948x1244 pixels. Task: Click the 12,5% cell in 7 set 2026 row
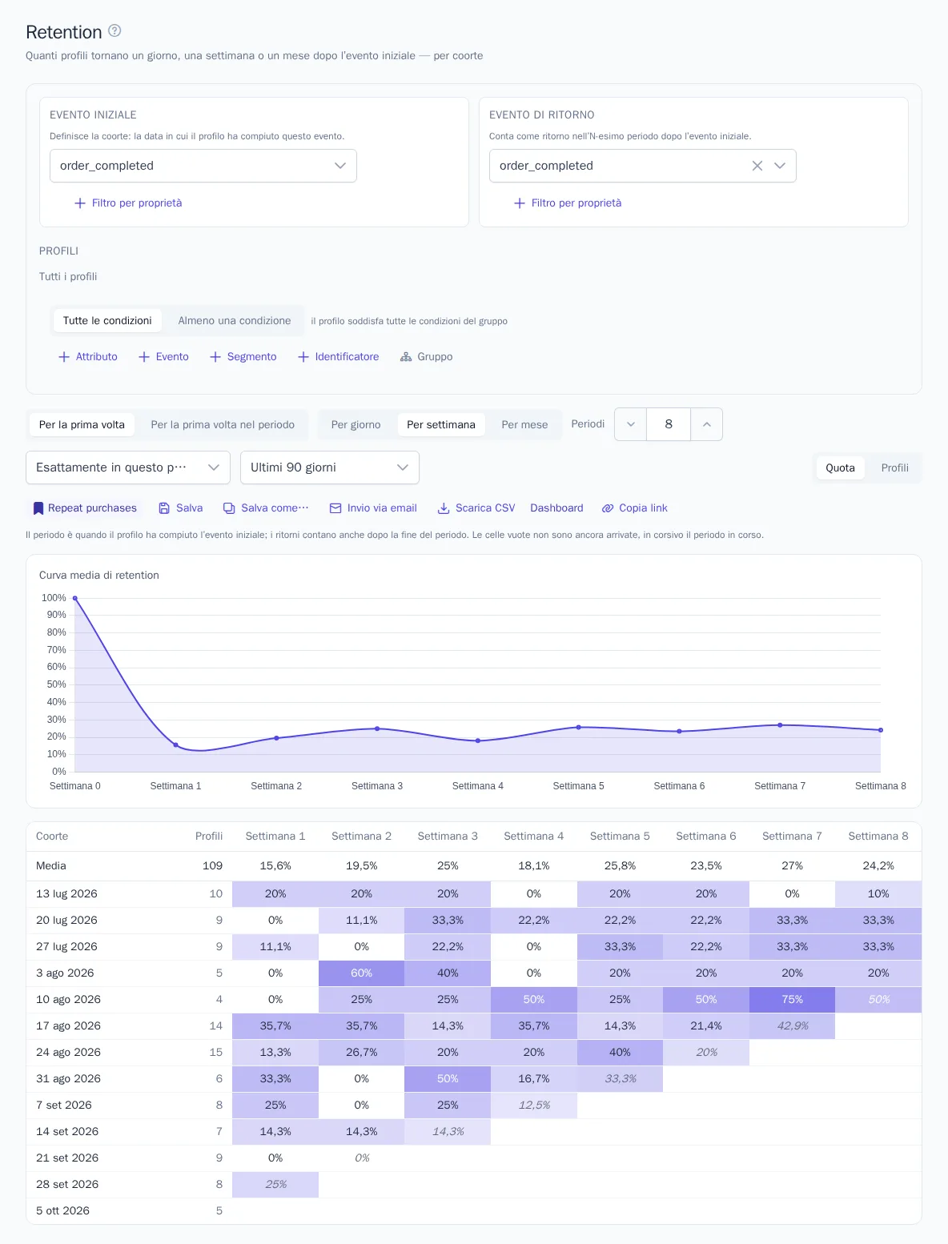coord(534,1106)
